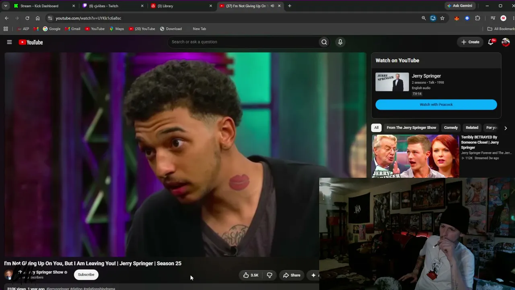
Task: Open the Jerry Springer show poster thumbnail
Action: 392,82
